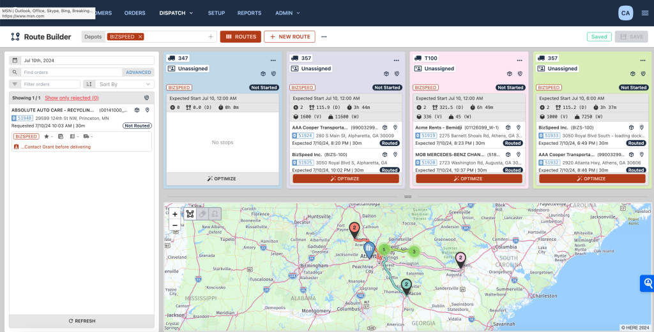
Task: Click OPTIMIZE on the T100 route
Action: (469, 178)
